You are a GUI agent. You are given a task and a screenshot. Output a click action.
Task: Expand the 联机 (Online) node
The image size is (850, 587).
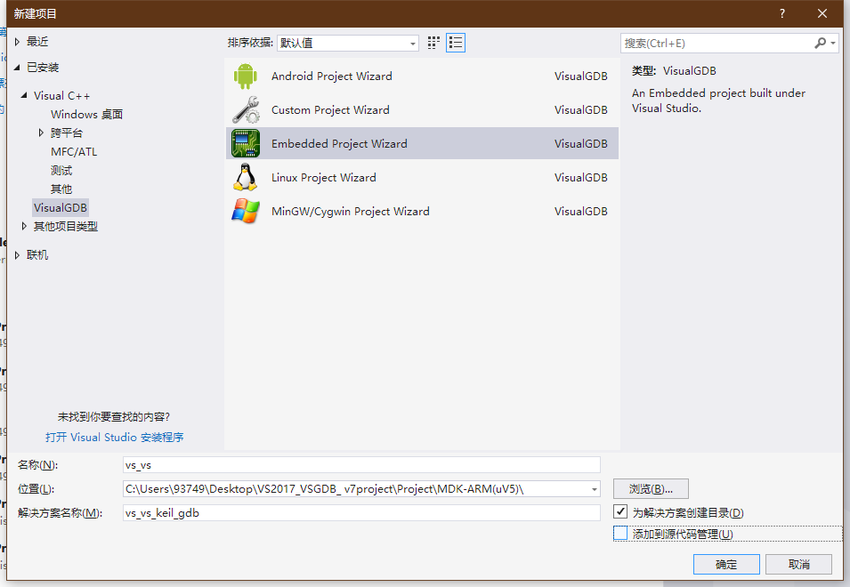(x=17, y=255)
